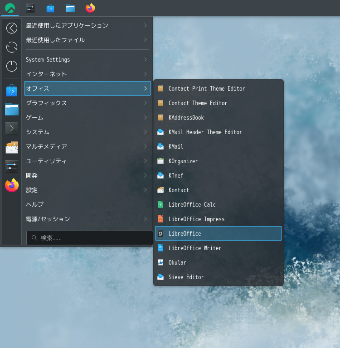340x348 pixels.
Task: Open Contact Theme Editor entry
Action: [x=219, y=103]
